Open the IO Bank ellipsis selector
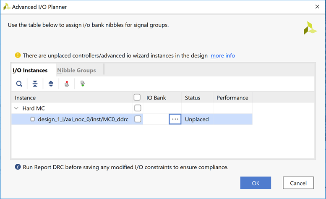The height and width of the screenshot is (199, 326). pyautogui.click(x=175, y=119)
